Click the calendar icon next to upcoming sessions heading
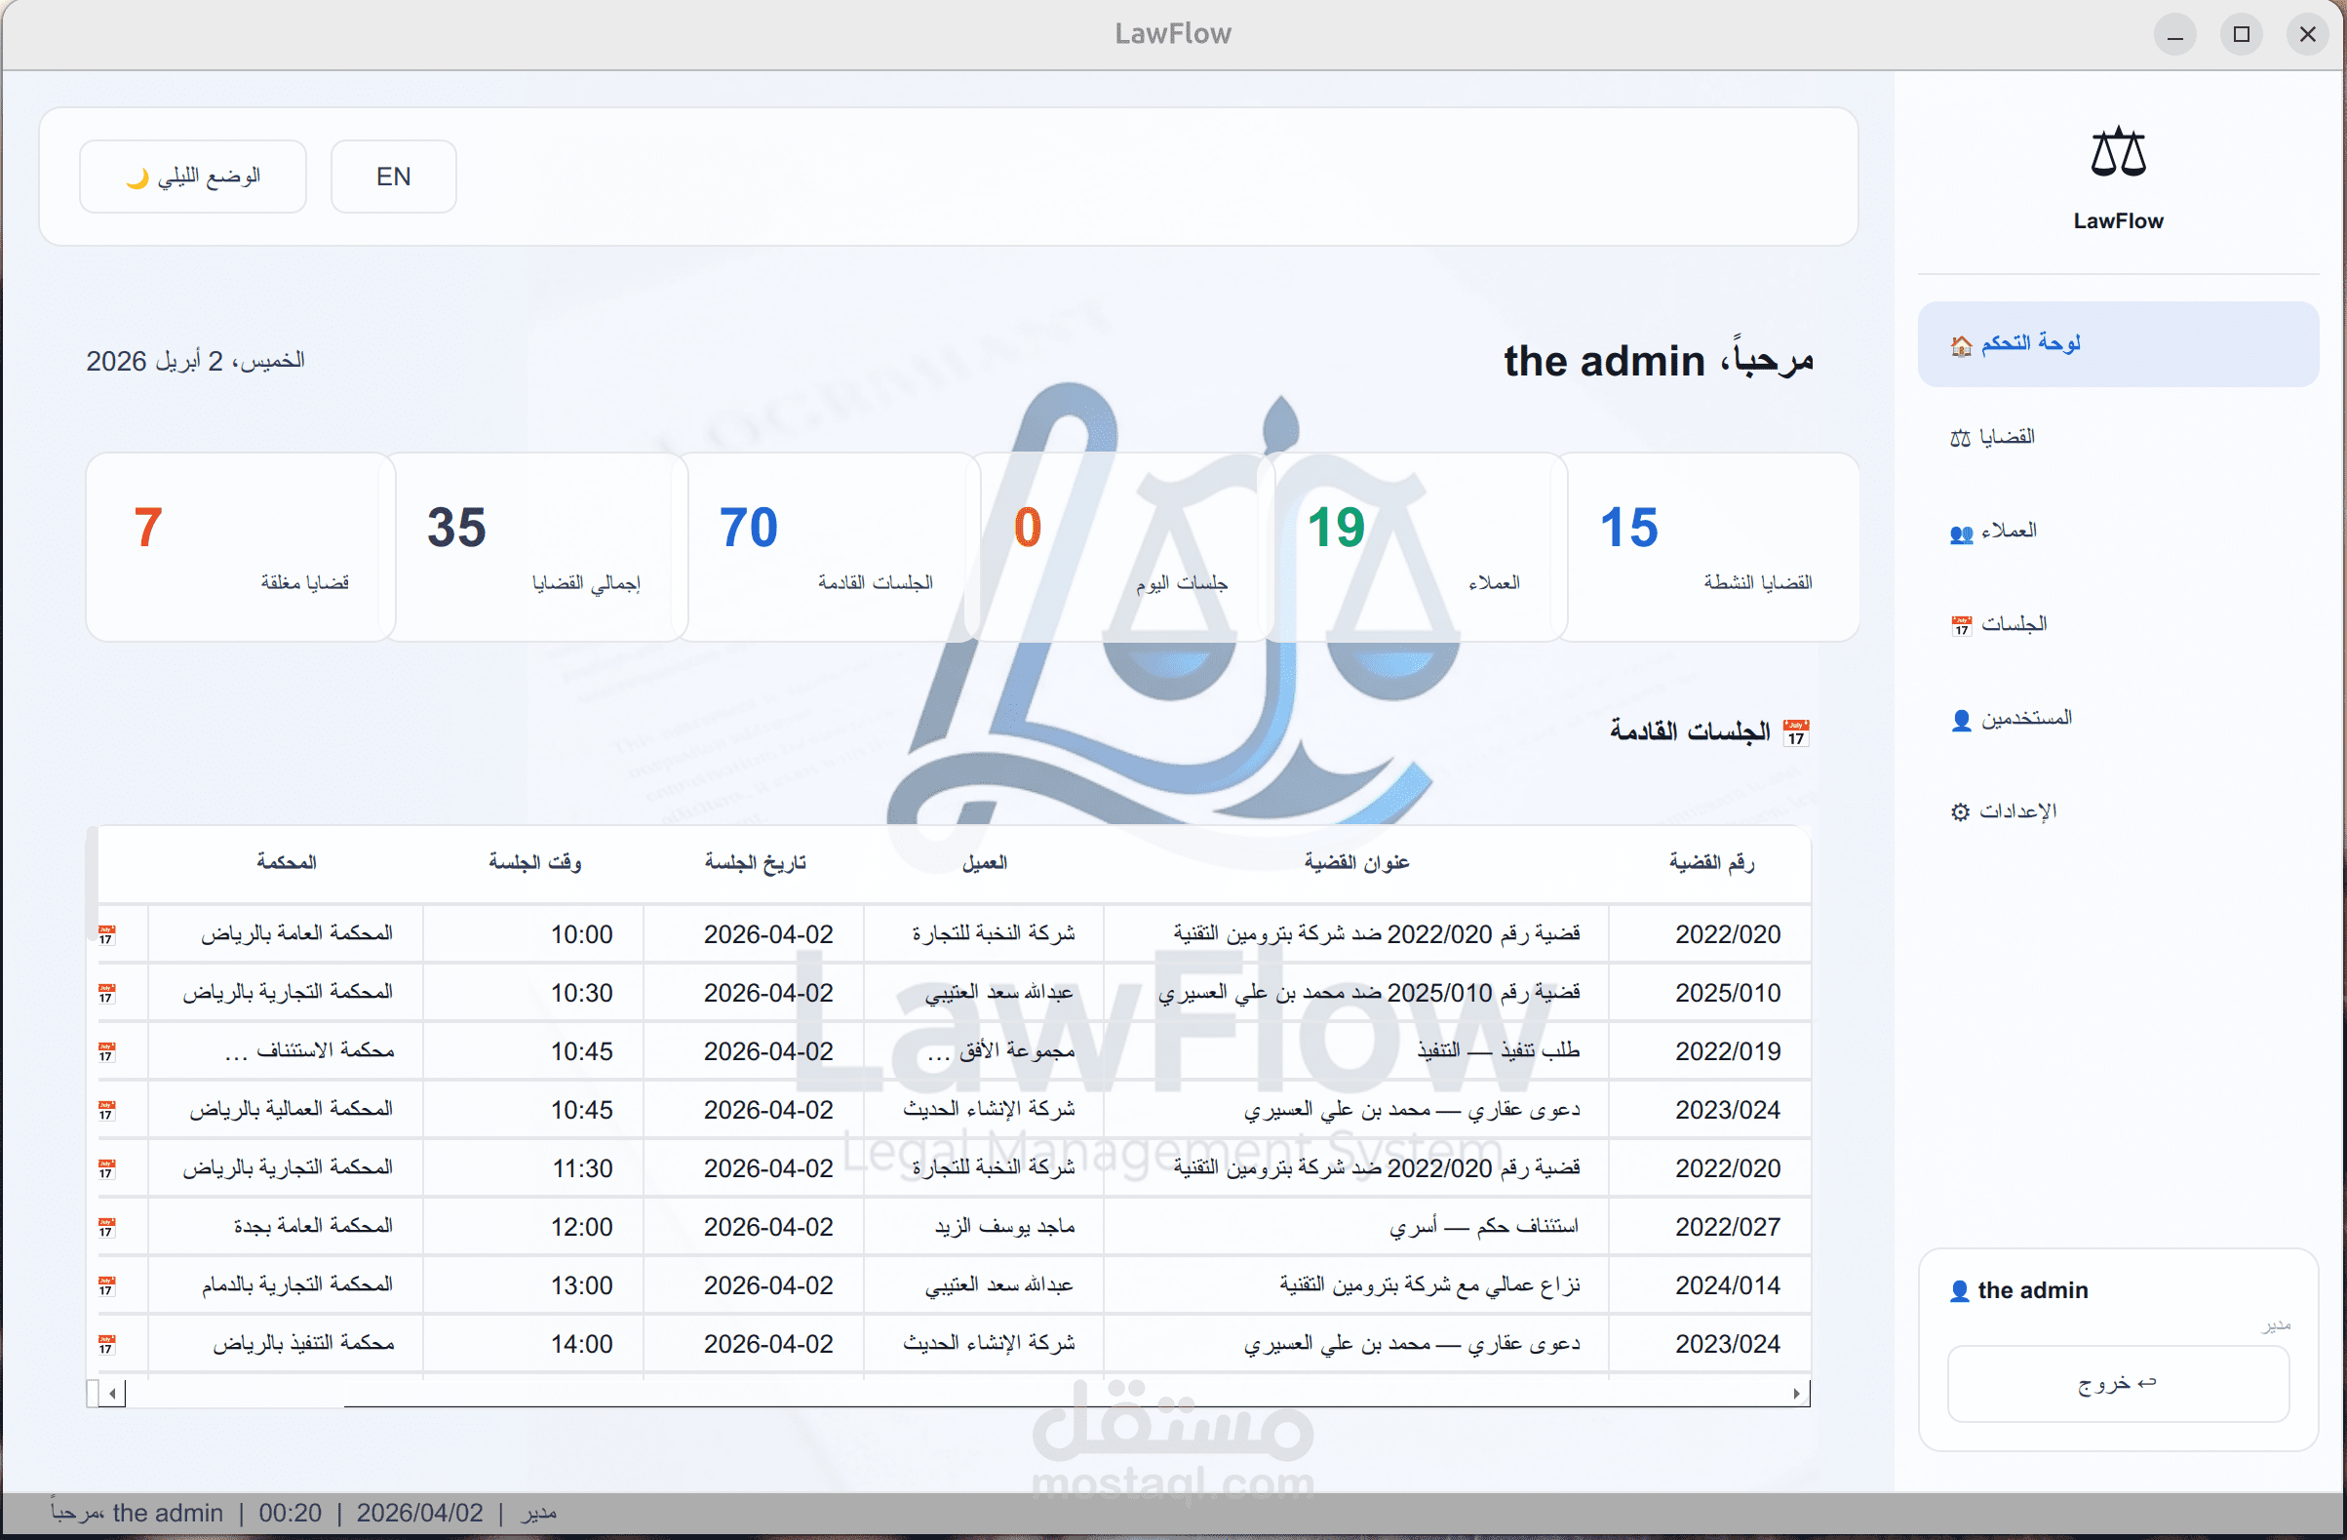This screenshot has width=2347, height=1540. point(1796,732)
